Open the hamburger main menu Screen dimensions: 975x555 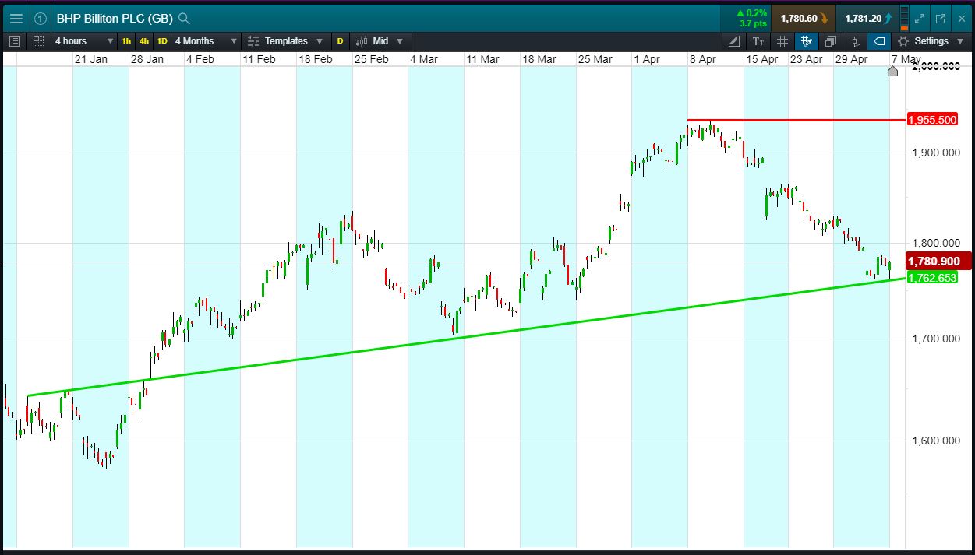tap(16, 18)
